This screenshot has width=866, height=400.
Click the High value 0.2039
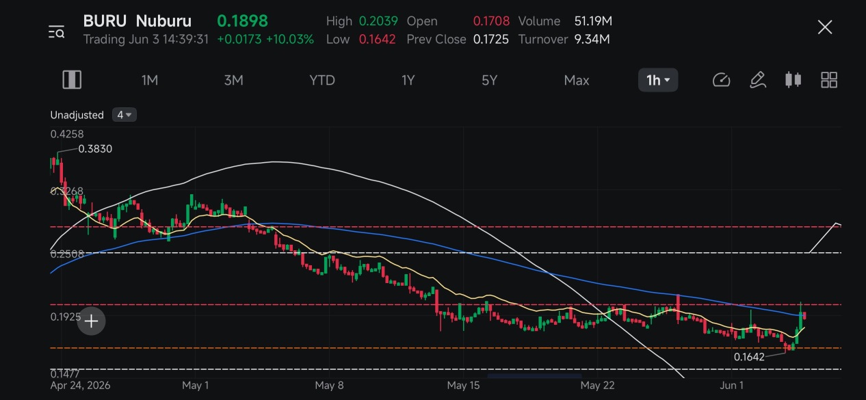click(x=378, y=21)
